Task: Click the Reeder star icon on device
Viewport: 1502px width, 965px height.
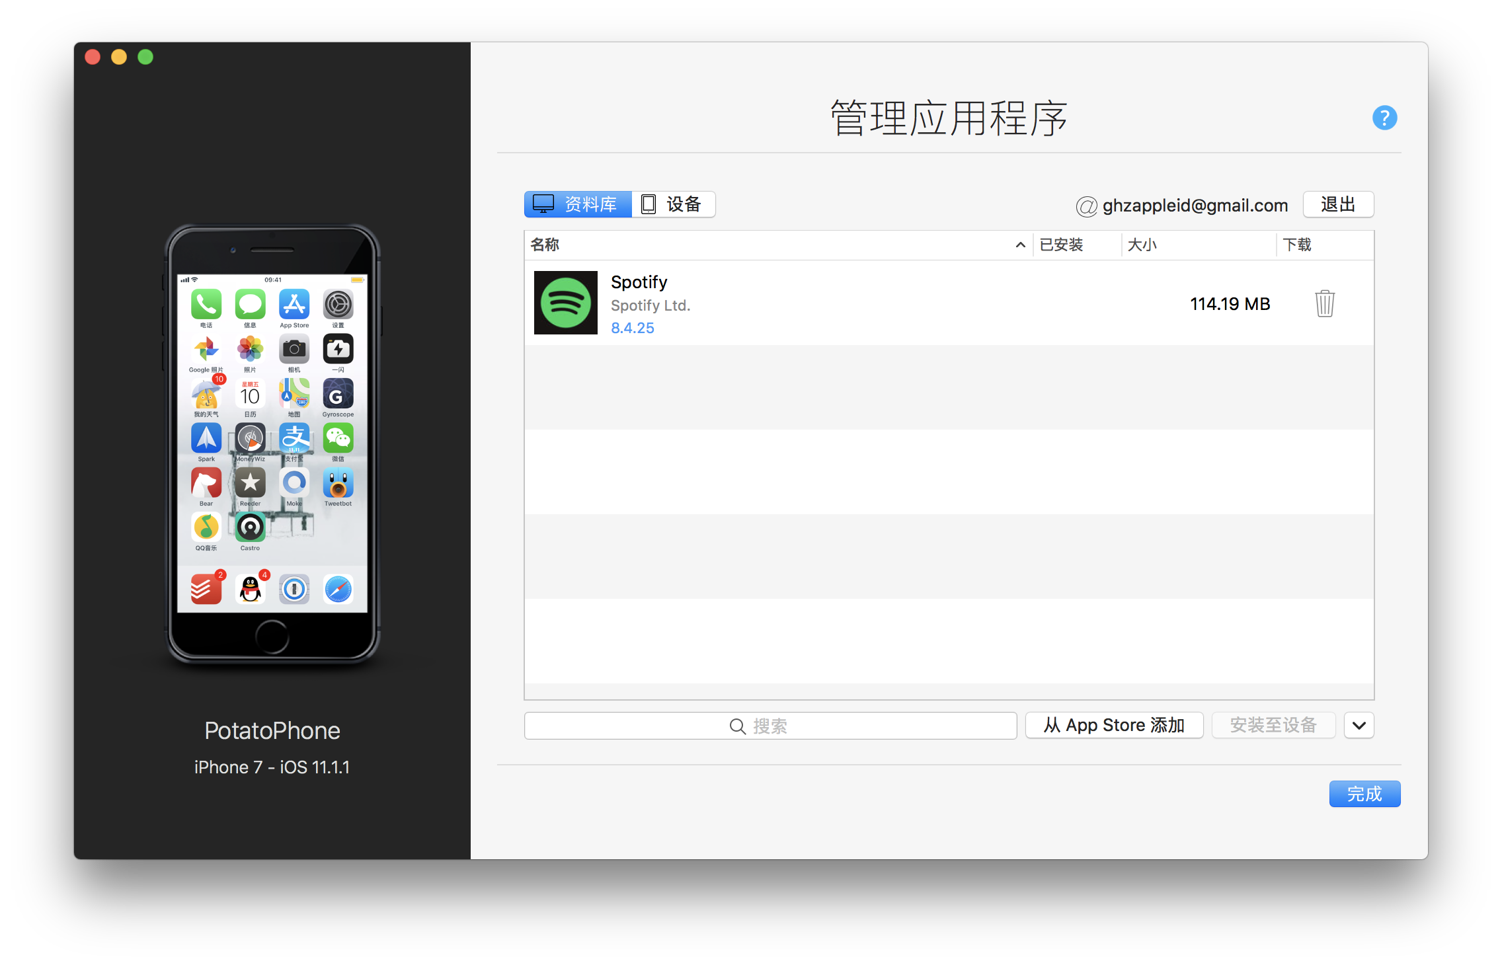Action: click(250, 483)
